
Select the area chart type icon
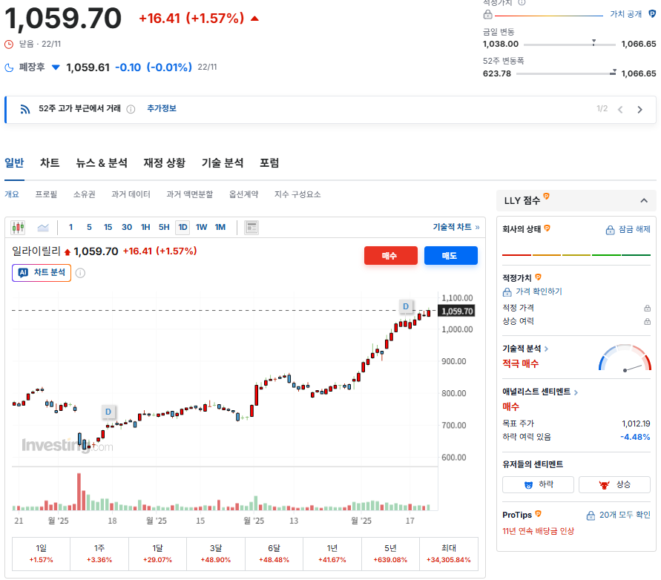coord(43,228)
